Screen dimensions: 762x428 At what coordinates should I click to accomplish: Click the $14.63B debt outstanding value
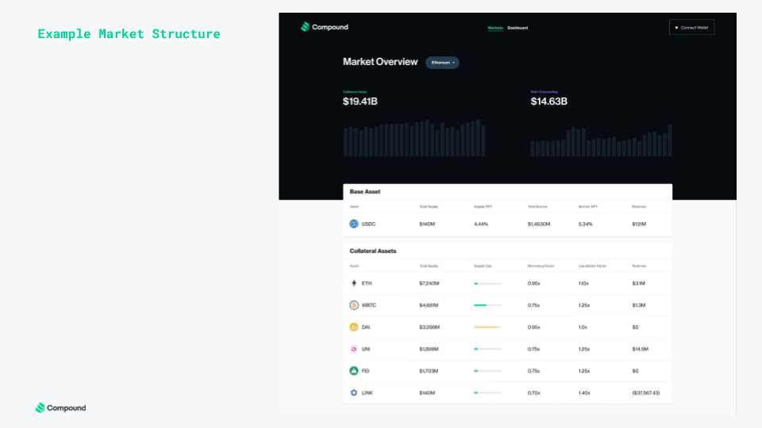[x=548, y=101]
